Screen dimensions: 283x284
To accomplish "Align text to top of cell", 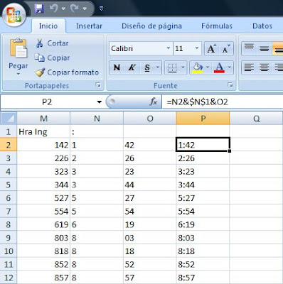I will point(249,48).
